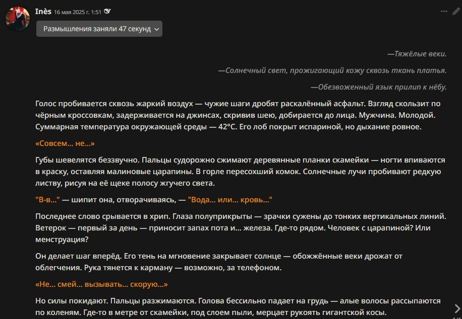Click the paragraph starting 'Губы шевелятся беззвучно'
462x319 pixels.
240,172
